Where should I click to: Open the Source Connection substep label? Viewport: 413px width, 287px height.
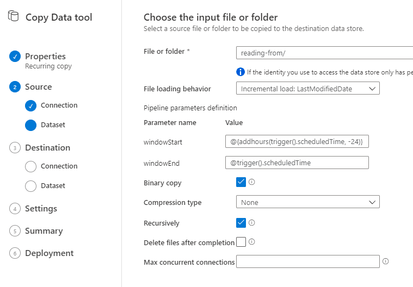(x=59, y=105)
